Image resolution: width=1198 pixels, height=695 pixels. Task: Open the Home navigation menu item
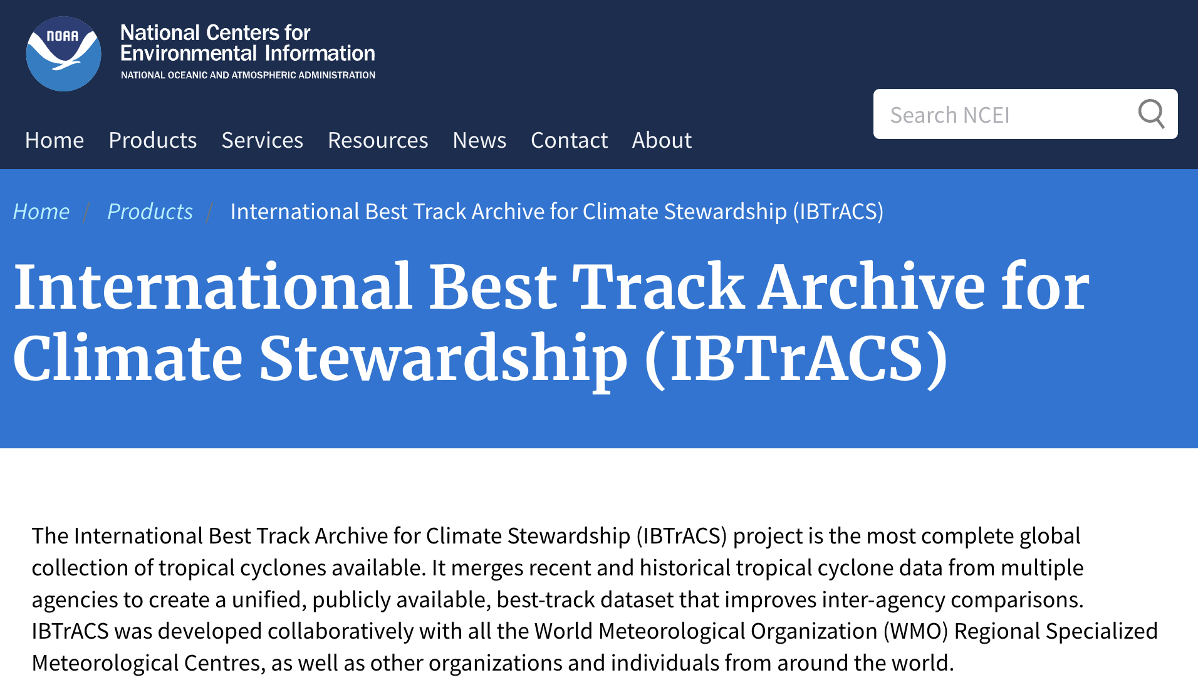click(55, 140)
